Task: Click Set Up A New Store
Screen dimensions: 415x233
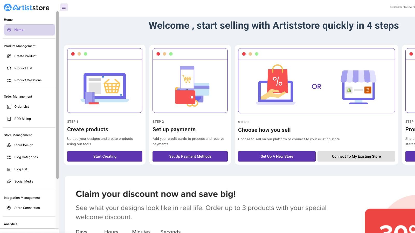Action: 277,156
